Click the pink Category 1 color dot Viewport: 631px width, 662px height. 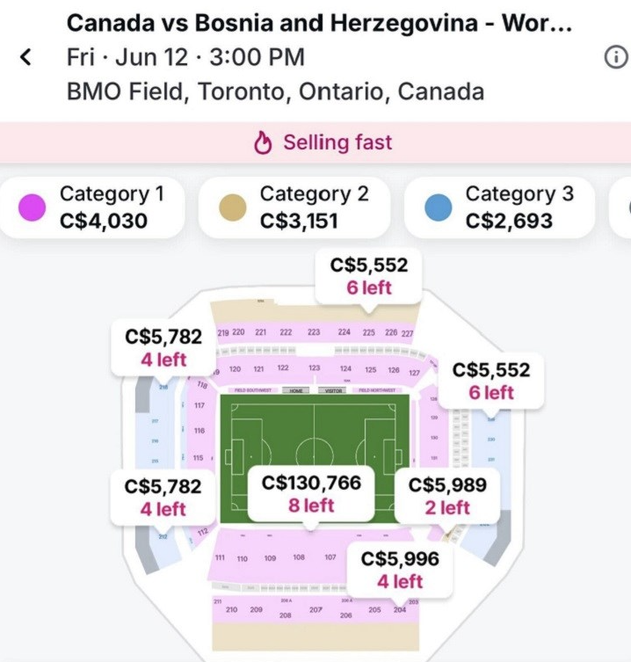[x=33, y=208]
